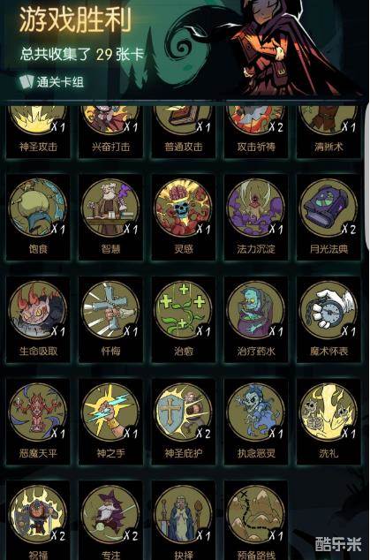
Task: Choose the 法力沉淀 card
Action: (256, 217)
